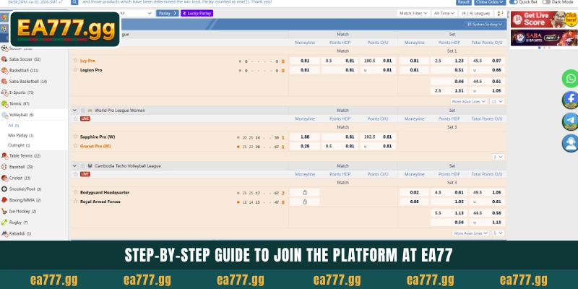Collapse the Cambodia Techo Volleyball League section

[75, 166]
